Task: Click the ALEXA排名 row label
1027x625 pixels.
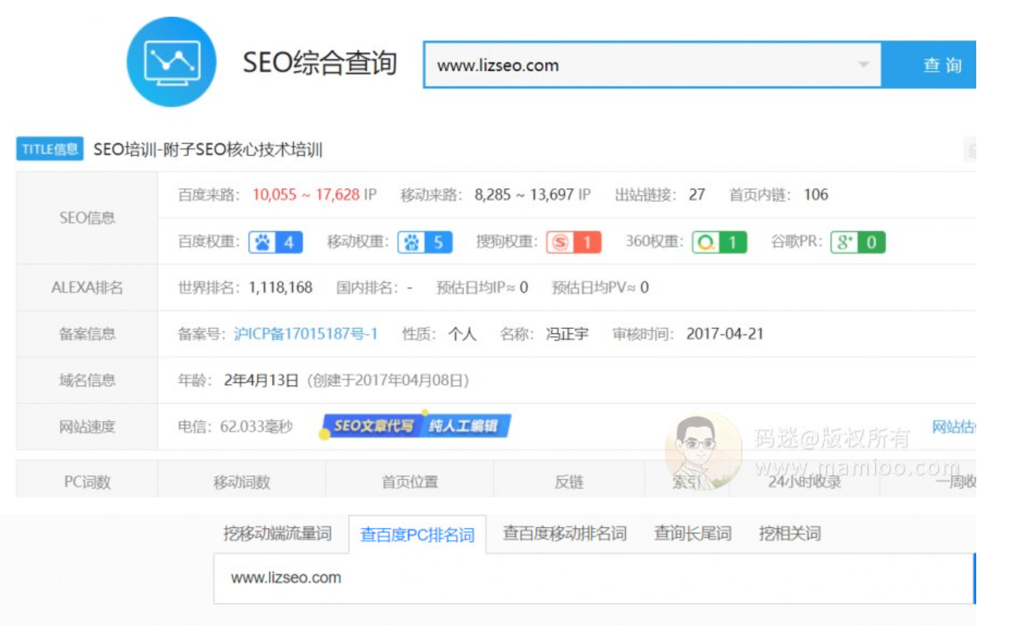Action: pos(87,287)
